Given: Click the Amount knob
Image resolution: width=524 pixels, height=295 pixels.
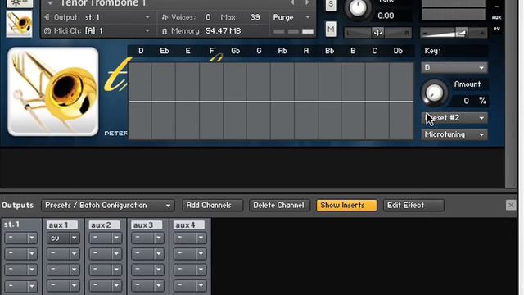Looking at the screenshot, I should point(435,93).
